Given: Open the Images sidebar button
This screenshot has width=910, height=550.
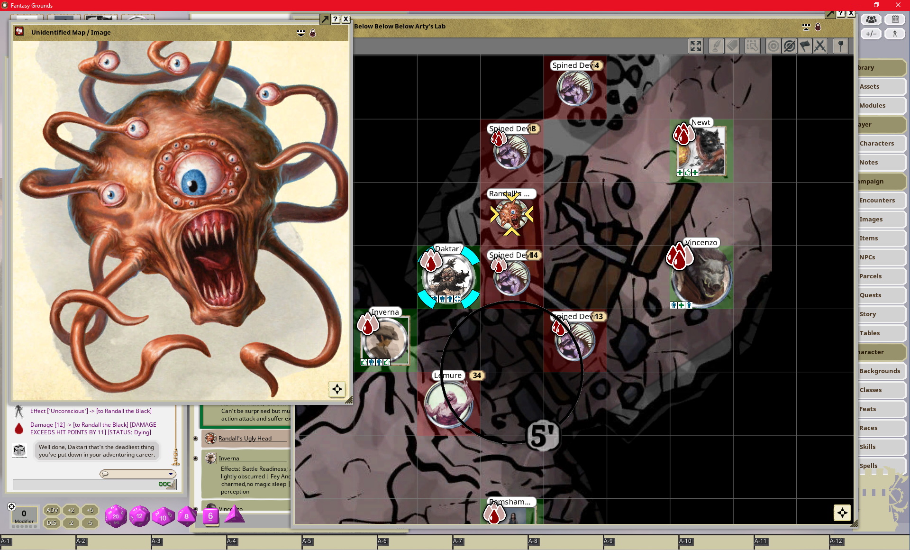Looking at the screenshot, I should click(882, 220).
